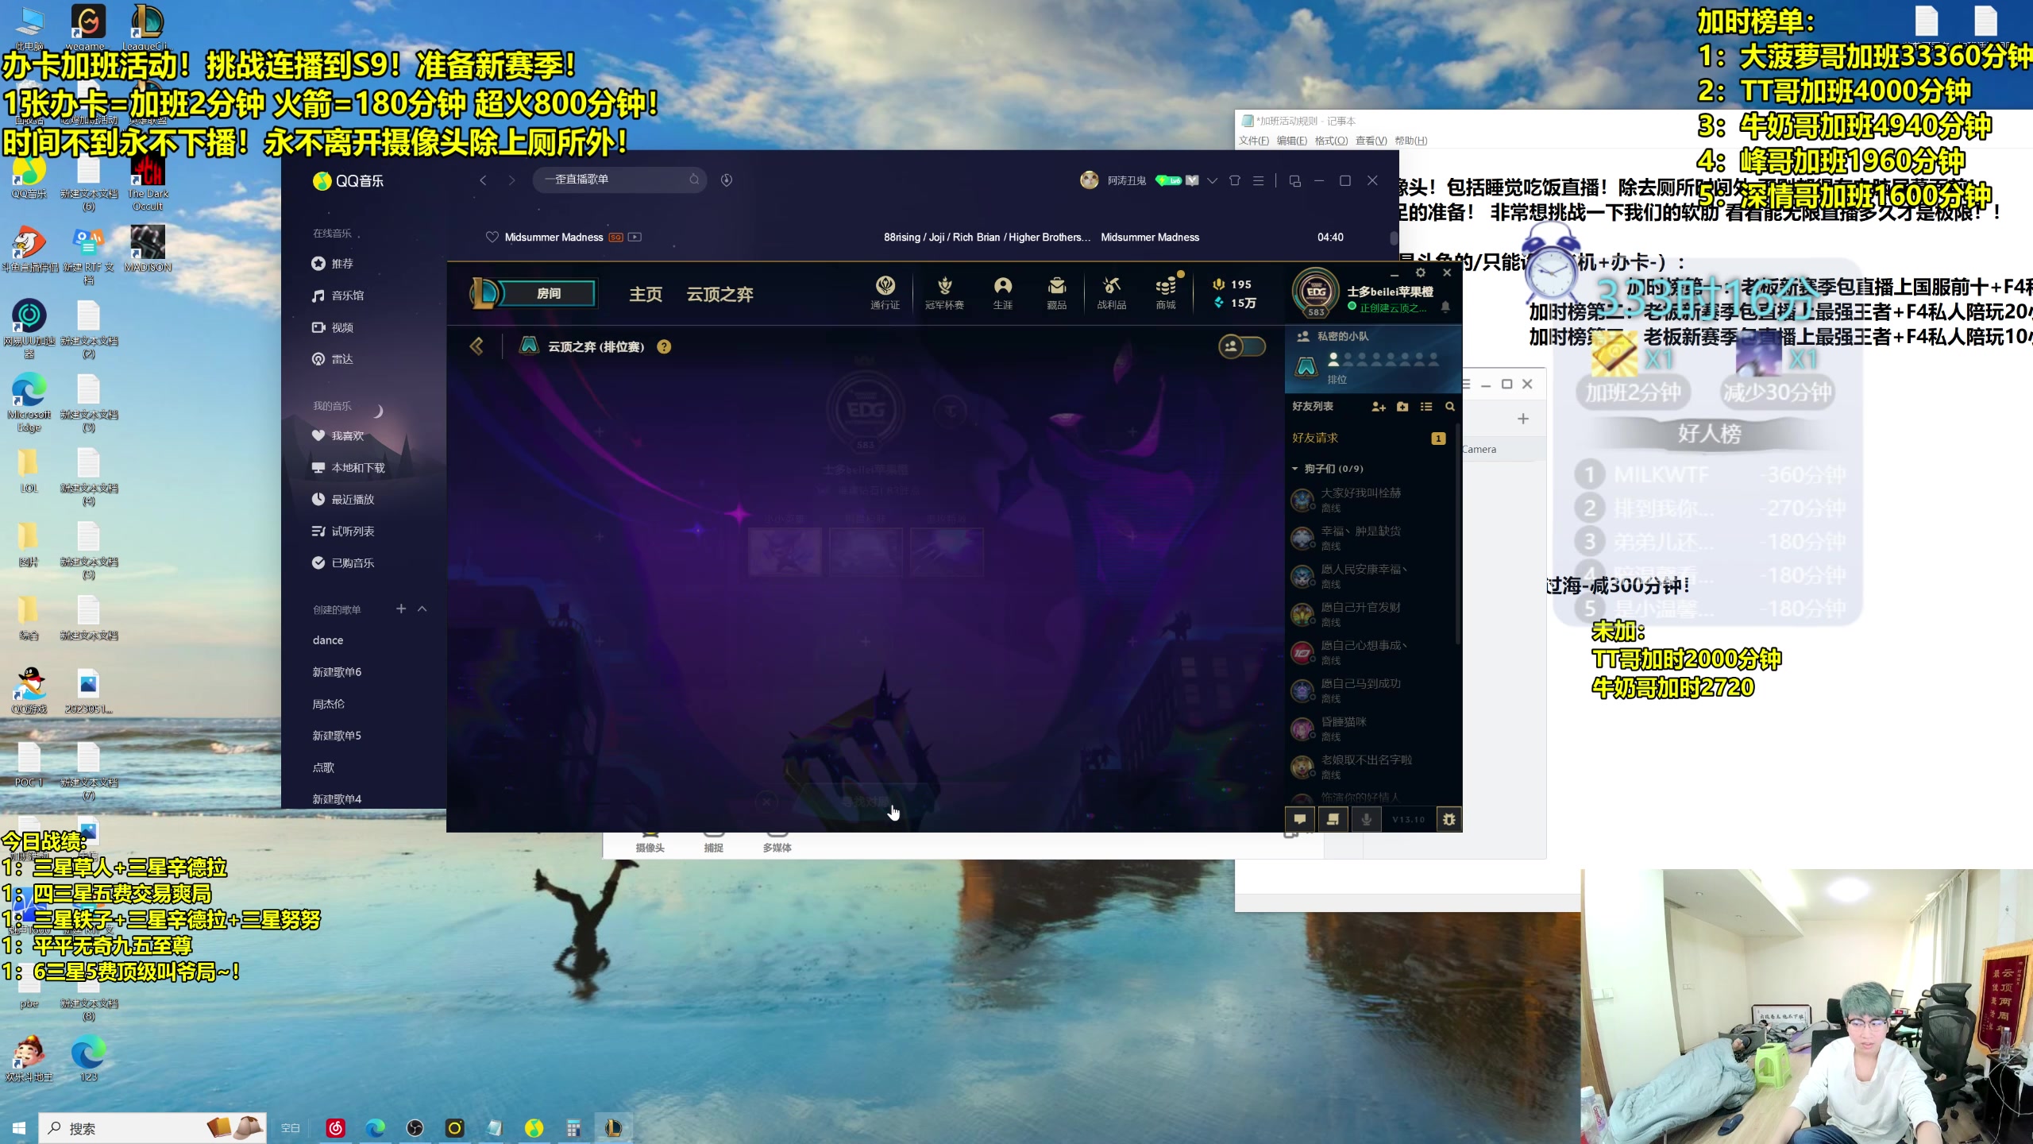
Task: Click the question mark help icon beside 云顶之弈 (排位赛)
Action: 664,347
